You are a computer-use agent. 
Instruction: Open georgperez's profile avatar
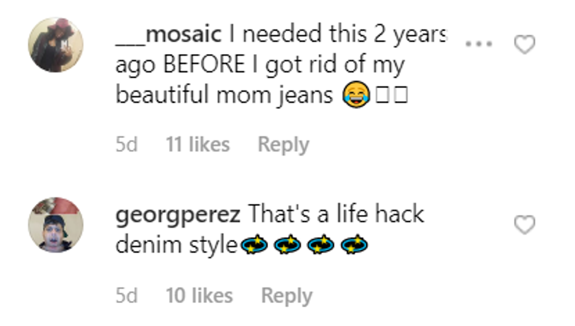tap(56, 224)
